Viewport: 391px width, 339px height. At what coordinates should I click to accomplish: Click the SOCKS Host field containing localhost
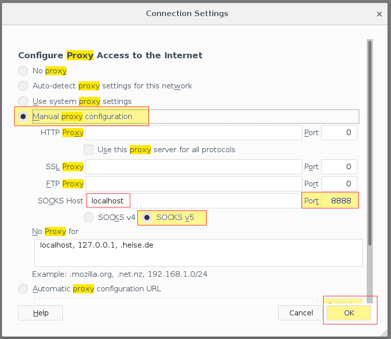click(193, 201)
